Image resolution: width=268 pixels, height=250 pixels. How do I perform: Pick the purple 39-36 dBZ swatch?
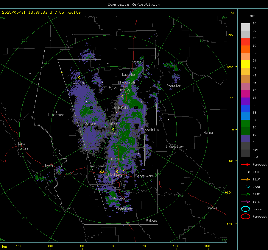click(245, 101)
